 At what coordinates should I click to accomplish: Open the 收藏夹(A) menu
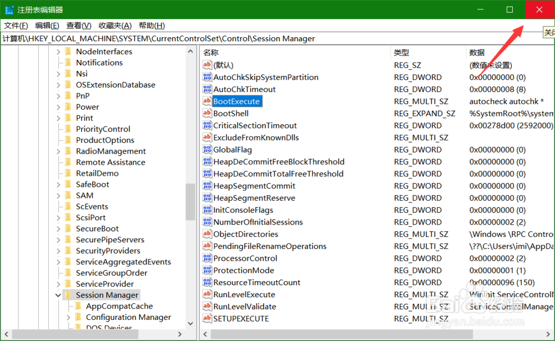[x=115, y=26]
